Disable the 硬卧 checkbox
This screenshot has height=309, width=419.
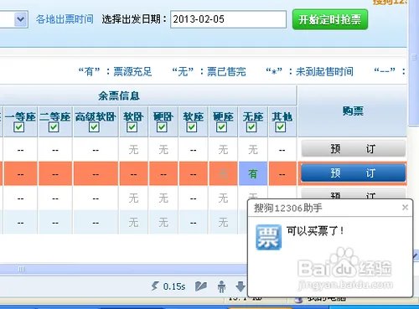[x=162, y=127]
